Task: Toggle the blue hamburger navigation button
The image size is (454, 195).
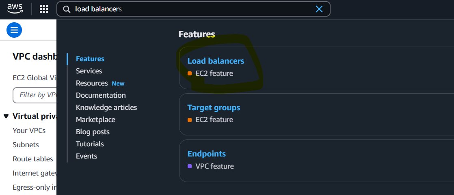Action: [x=14, y=30]
